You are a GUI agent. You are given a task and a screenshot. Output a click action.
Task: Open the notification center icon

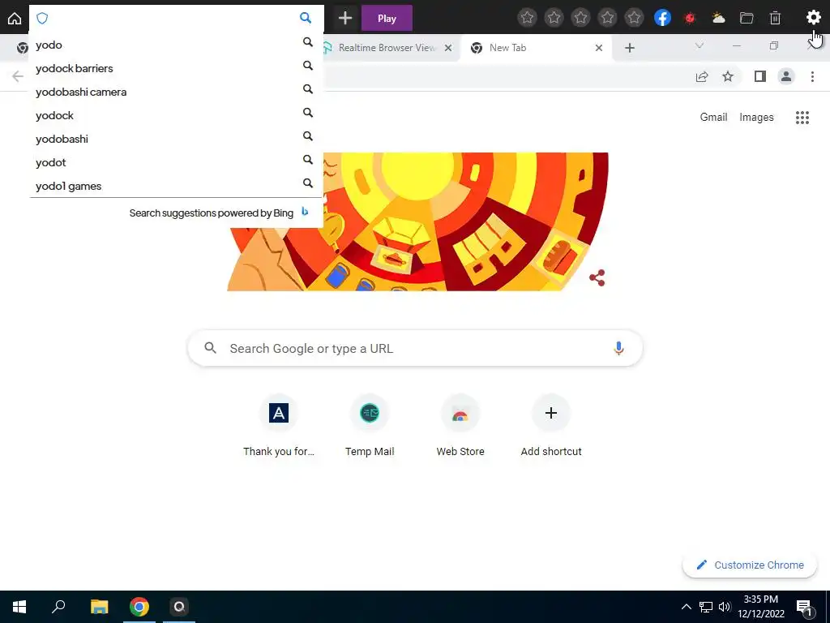click(804, 608)
